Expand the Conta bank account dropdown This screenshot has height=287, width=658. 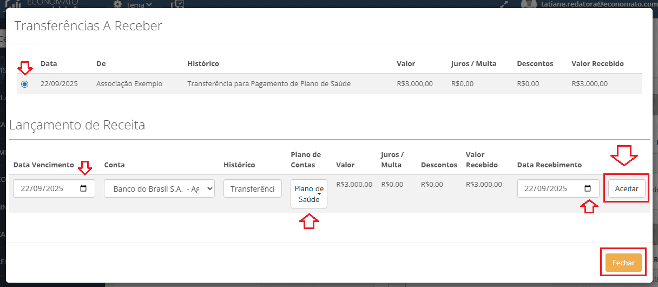click(159, 188)
